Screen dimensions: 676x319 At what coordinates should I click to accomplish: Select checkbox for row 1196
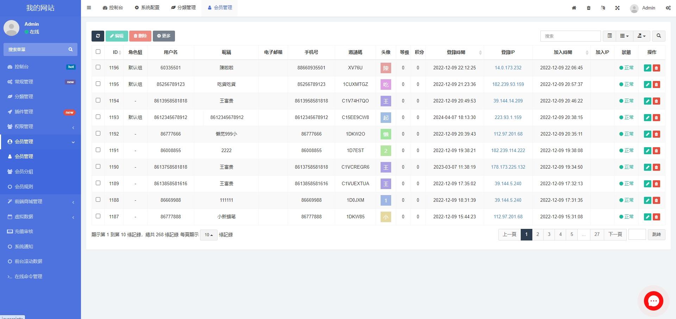click(x=98, y=67)
